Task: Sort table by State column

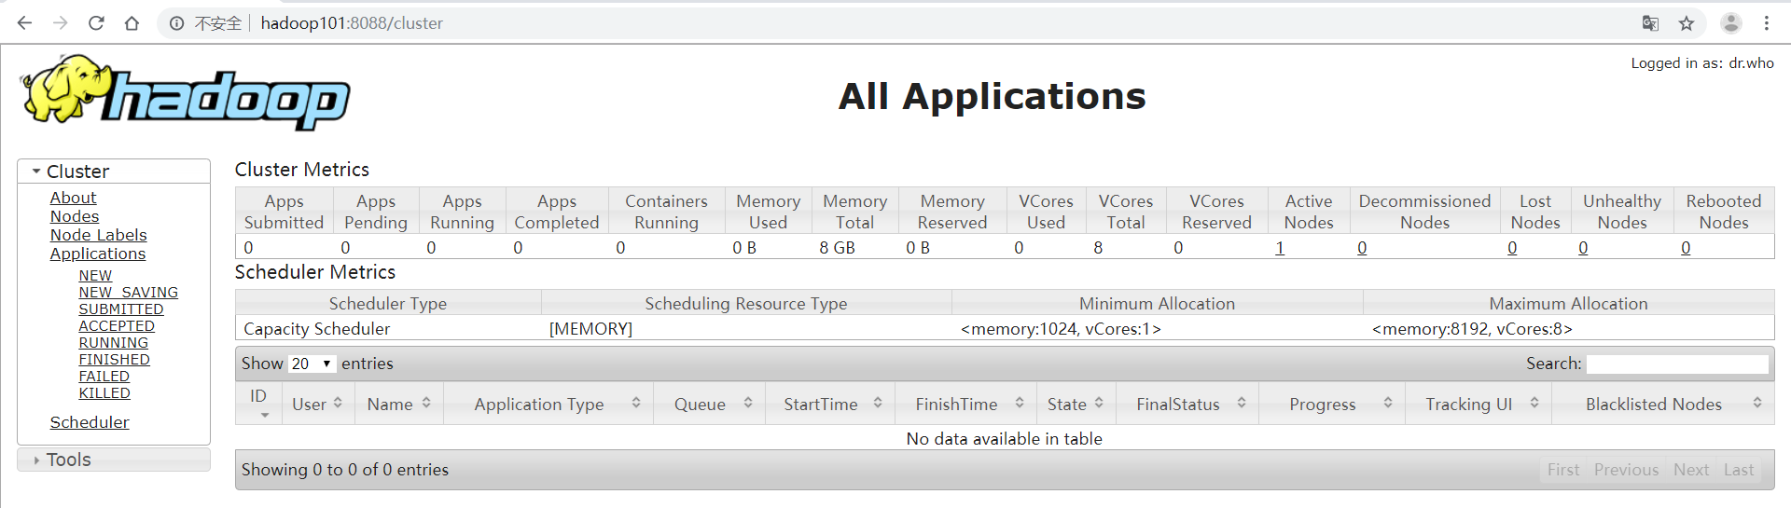Action: pyautogui.click(x=1075, y=404)
